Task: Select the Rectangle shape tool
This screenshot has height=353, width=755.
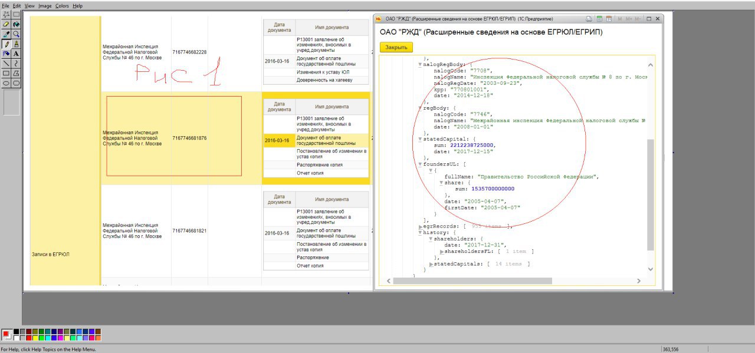Action: 6,72
